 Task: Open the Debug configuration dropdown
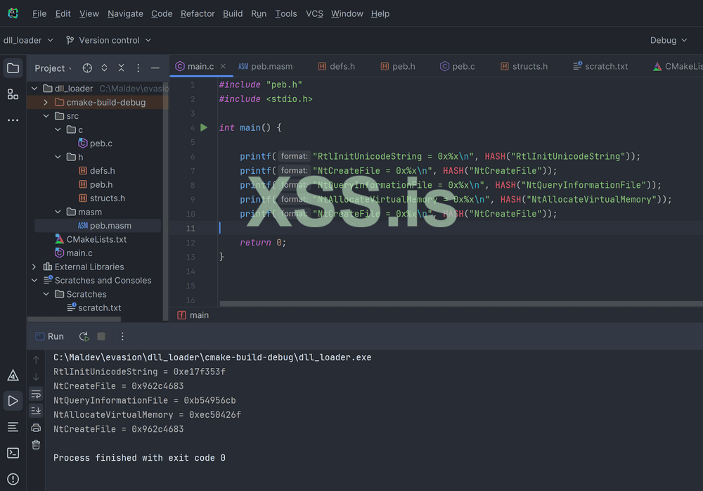pyautogui.click(x=669, y=40)
